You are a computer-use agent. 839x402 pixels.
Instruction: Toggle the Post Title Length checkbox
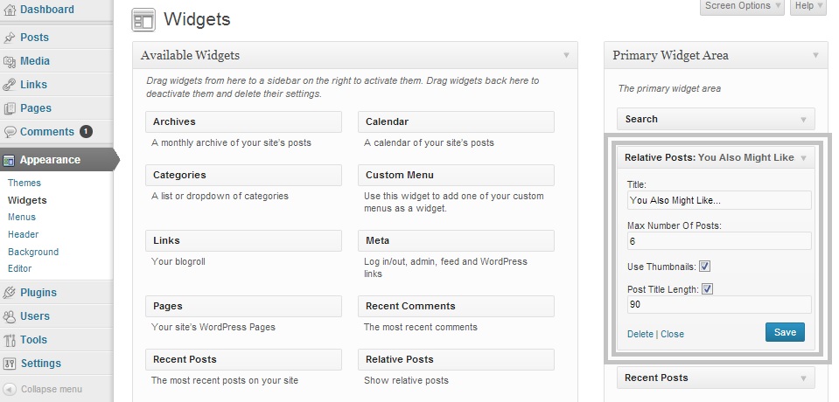coord(708,289)
